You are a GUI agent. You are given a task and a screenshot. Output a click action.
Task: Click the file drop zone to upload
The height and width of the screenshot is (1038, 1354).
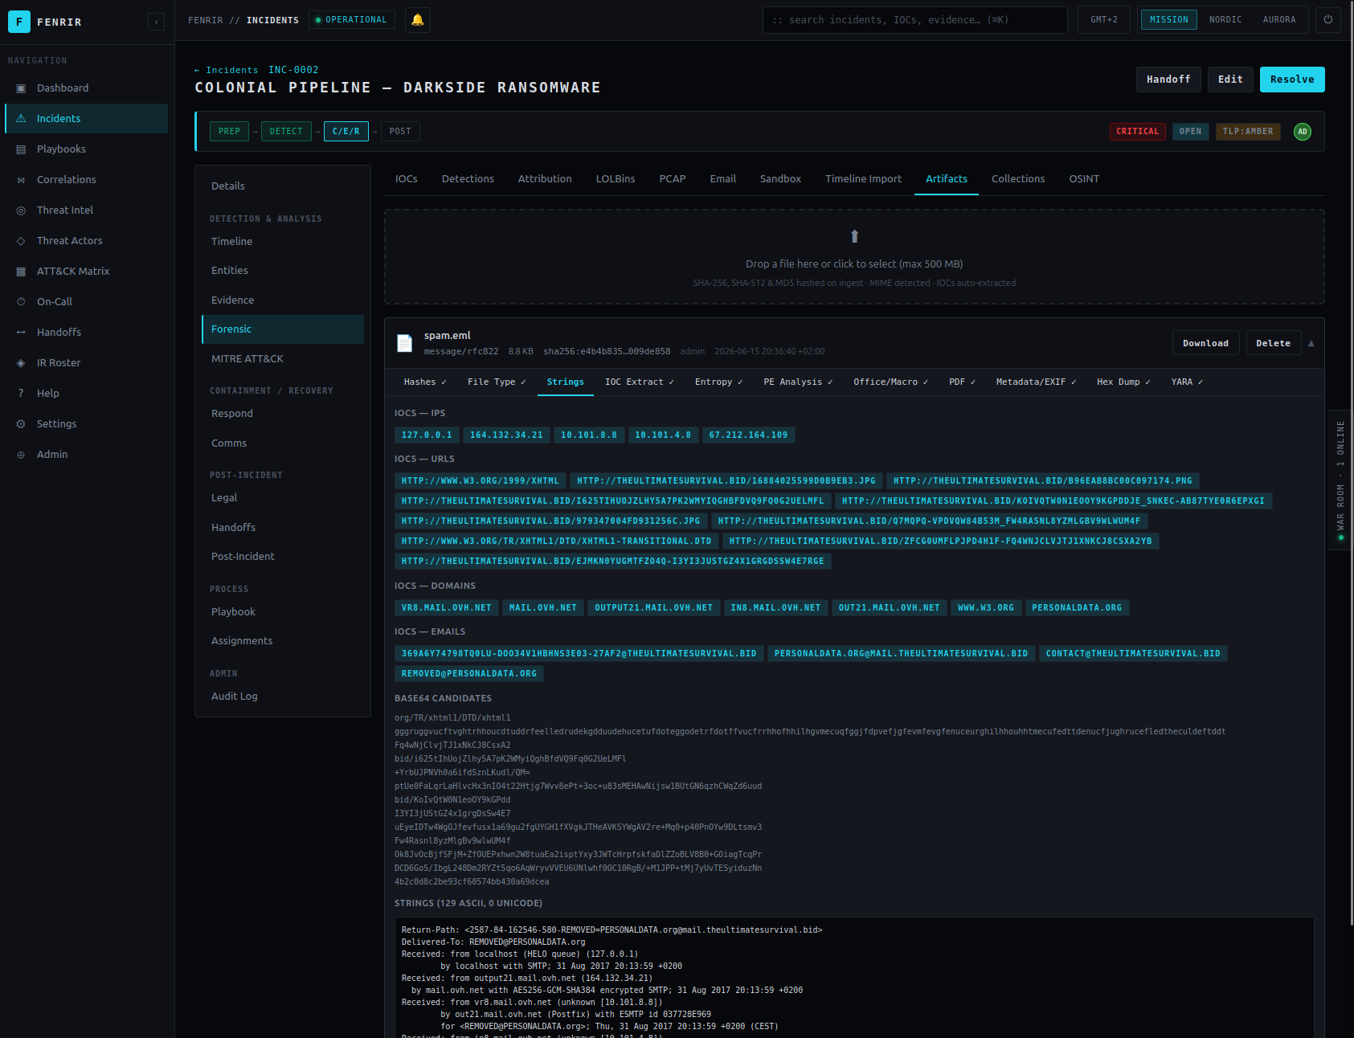[854, 257]
